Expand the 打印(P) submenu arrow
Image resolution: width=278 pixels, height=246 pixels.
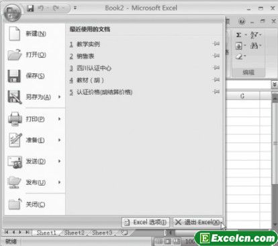point(60,119)
